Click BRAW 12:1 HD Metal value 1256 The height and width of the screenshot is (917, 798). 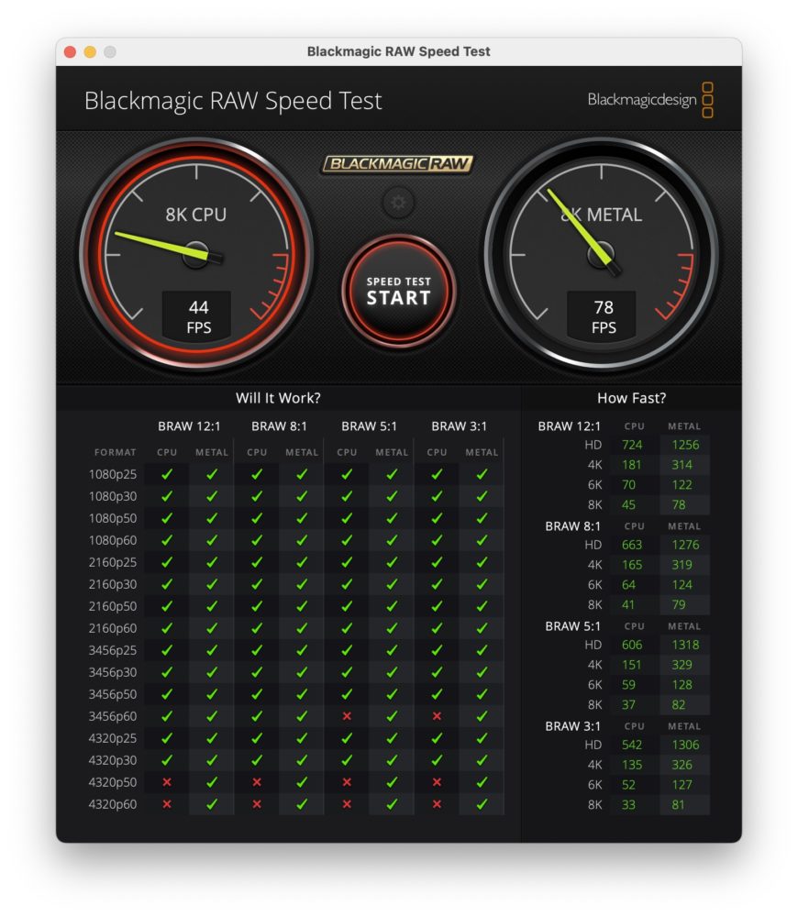(x=685, y=445)
